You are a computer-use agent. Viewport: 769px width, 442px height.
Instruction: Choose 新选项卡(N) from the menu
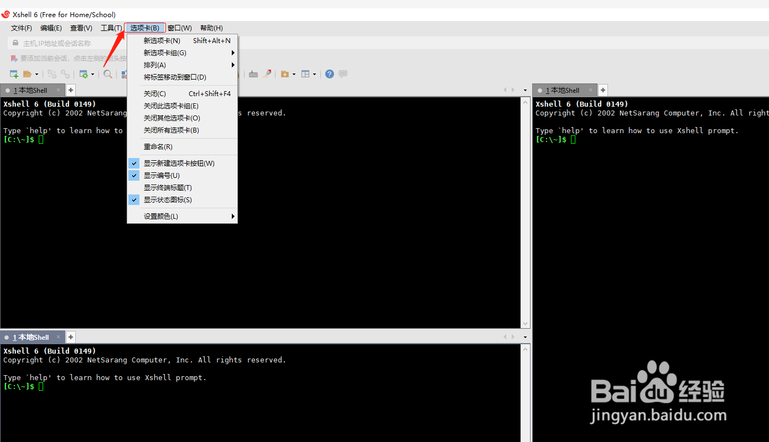point(183,41)
